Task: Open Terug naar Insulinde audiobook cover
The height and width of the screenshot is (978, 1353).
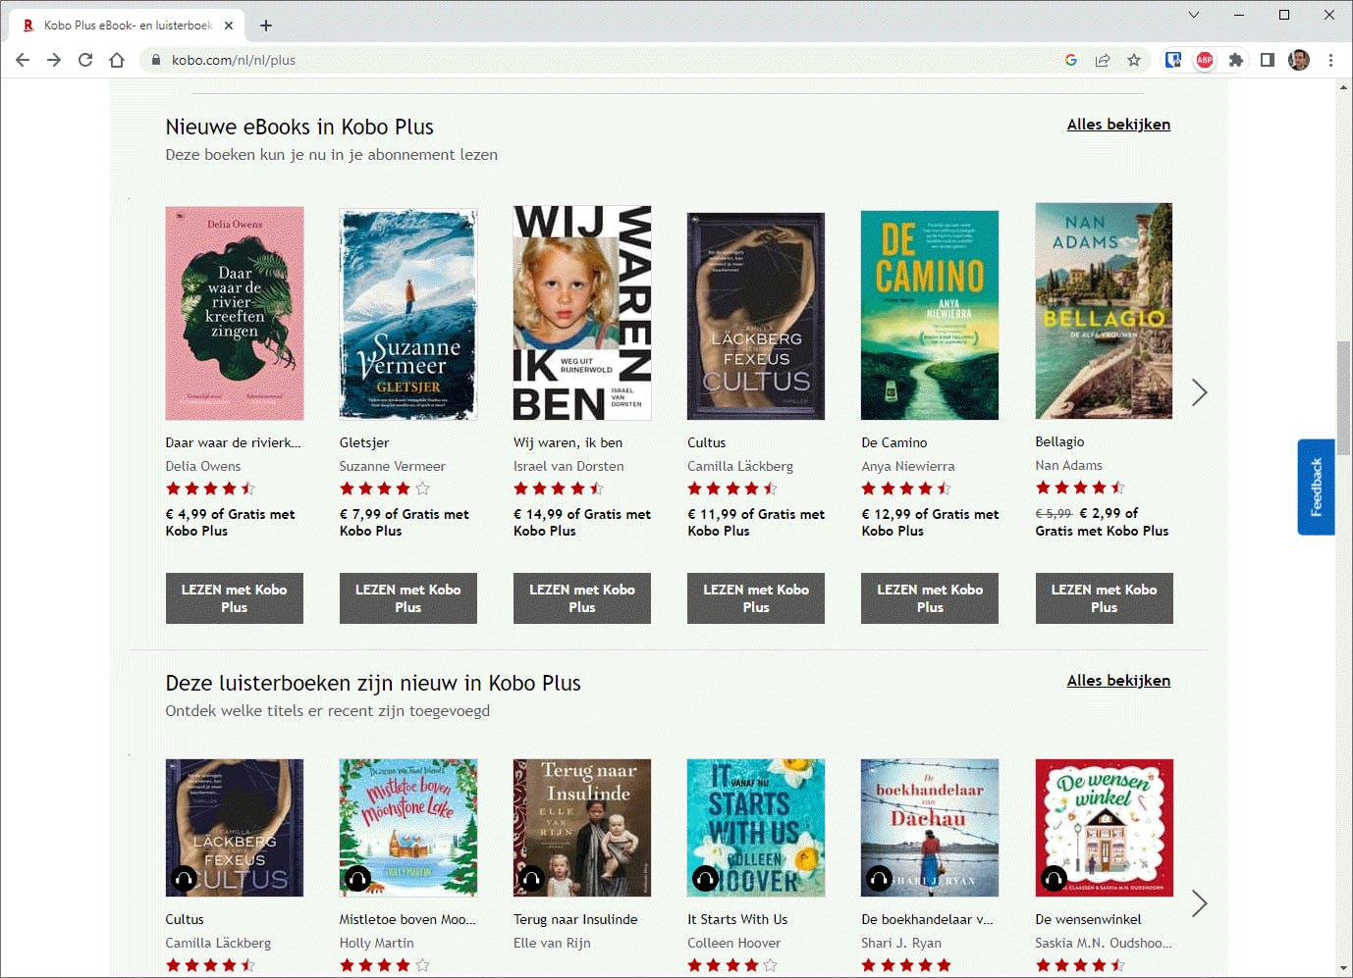Action: (582, 828)
